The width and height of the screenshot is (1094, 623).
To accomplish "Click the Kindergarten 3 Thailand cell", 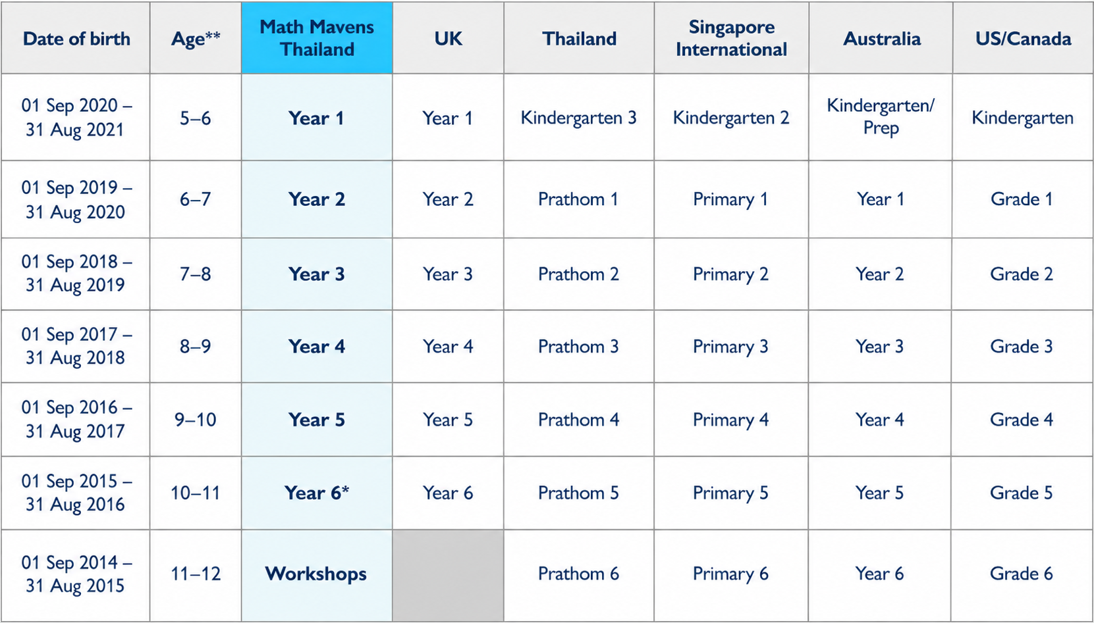I will point(579,117).
